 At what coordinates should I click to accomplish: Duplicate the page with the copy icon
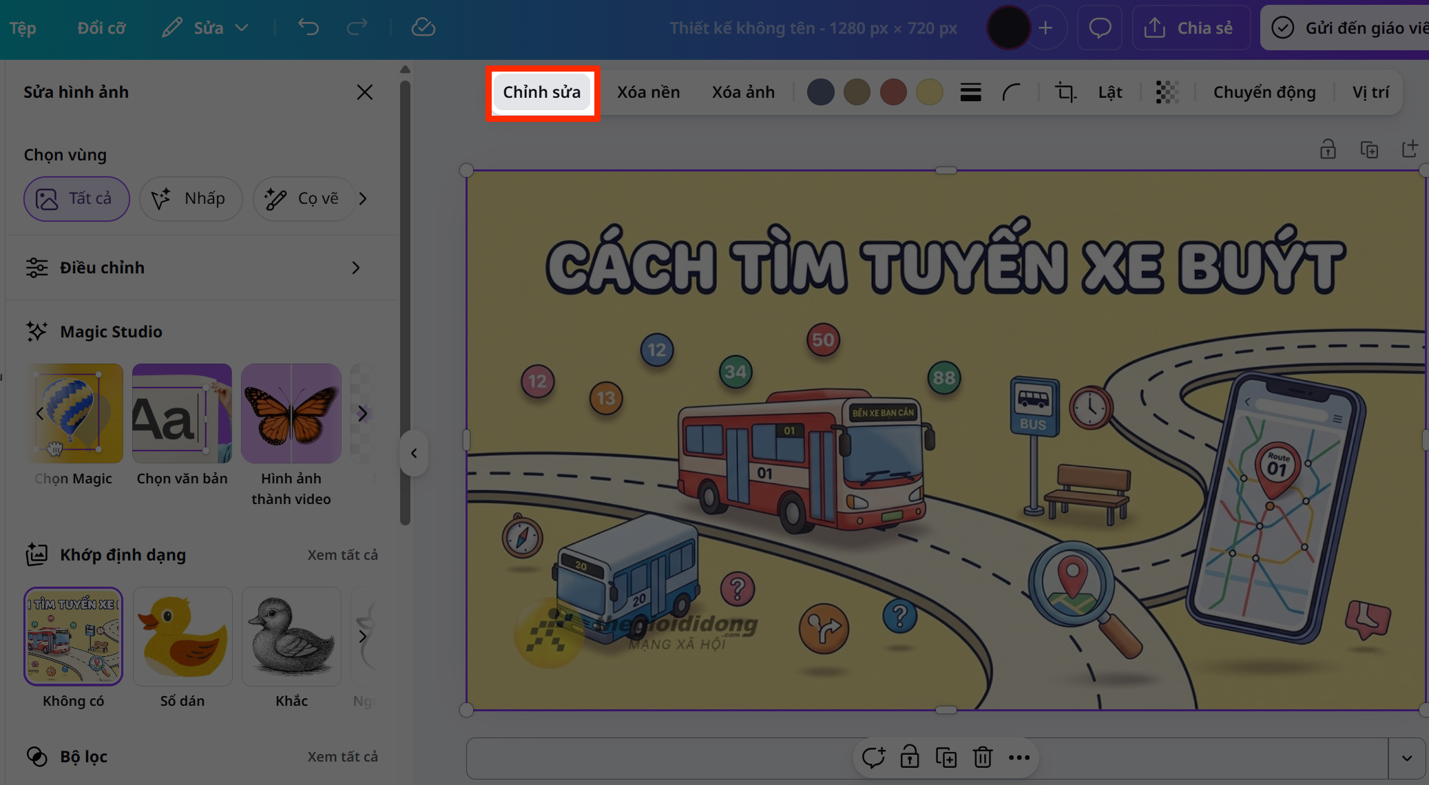[947, 757]
